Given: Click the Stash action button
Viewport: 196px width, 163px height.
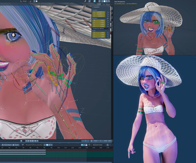Looking at the screenshot, I should [16, 145].
